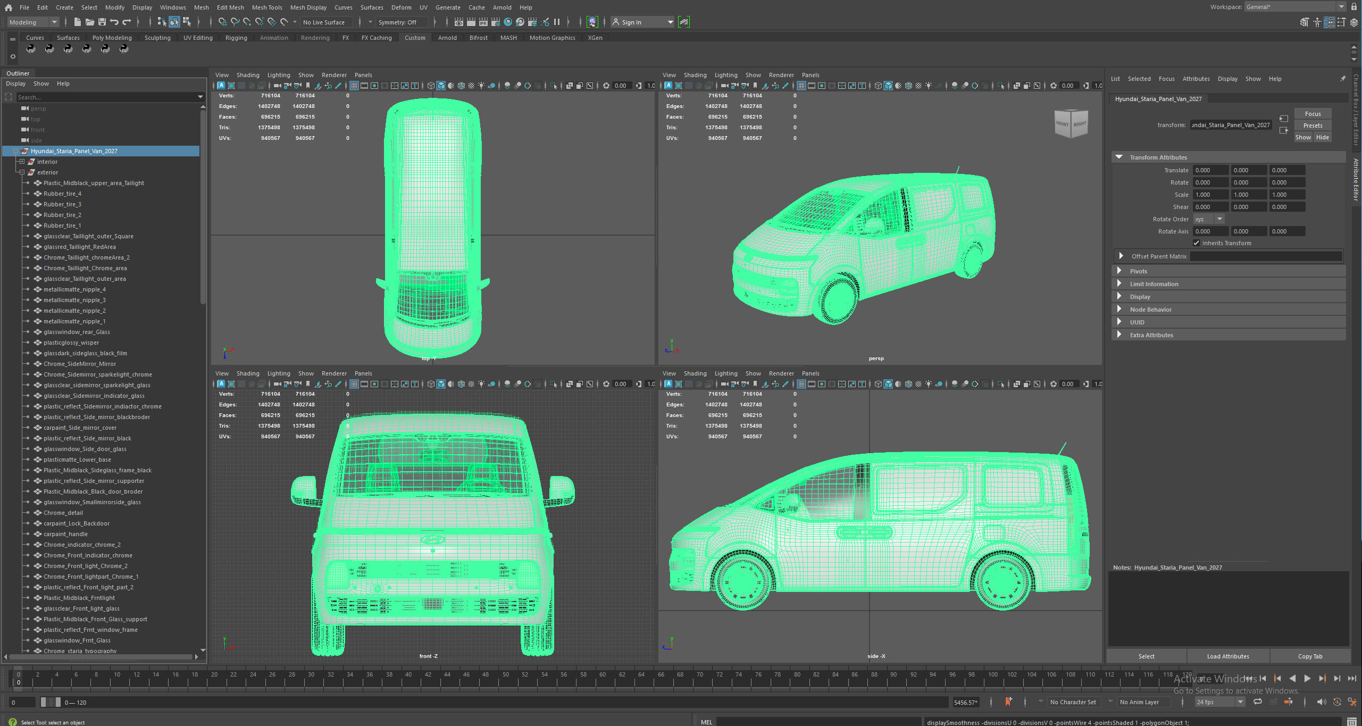Image resolution: width=1362 pixels, height=726 pixels.
Task: Toggle grid display in top viewport toolbar
Action: (354, 86)
